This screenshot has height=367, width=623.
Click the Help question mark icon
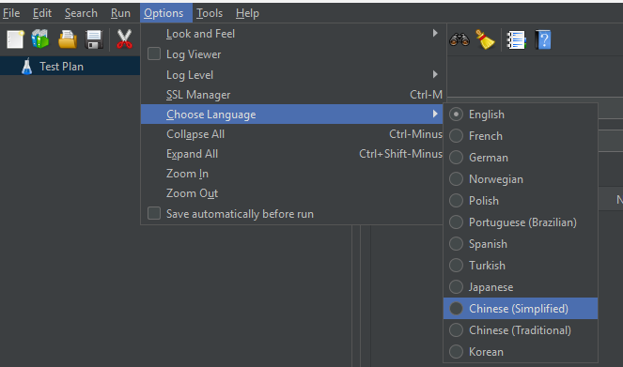click(x=543, y=39)
